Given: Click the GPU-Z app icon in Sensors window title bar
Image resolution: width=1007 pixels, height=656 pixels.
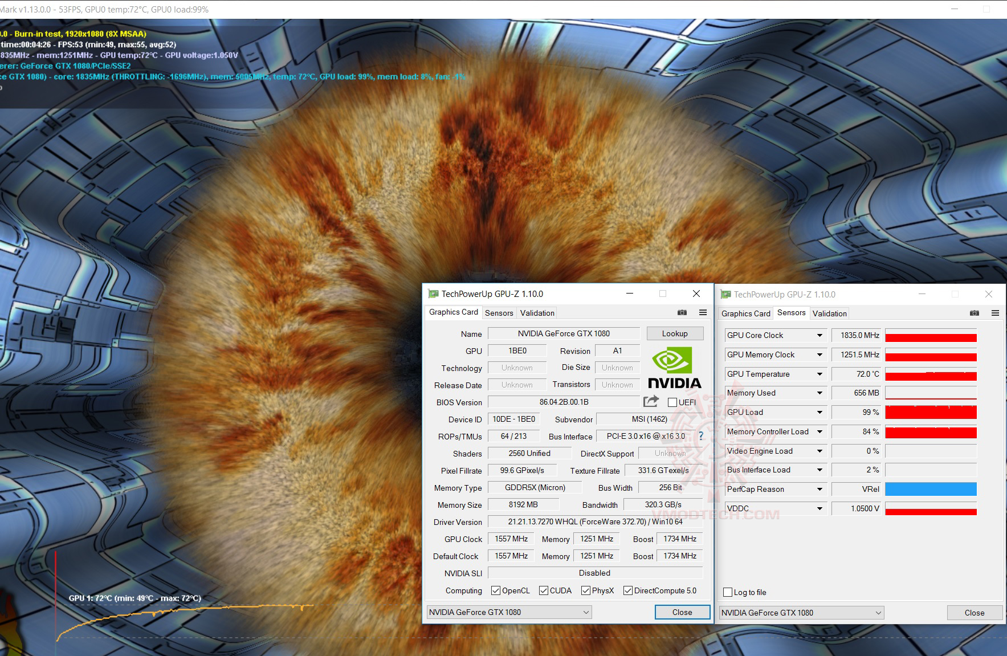Looking at the screenshot, I should point(725,295).
